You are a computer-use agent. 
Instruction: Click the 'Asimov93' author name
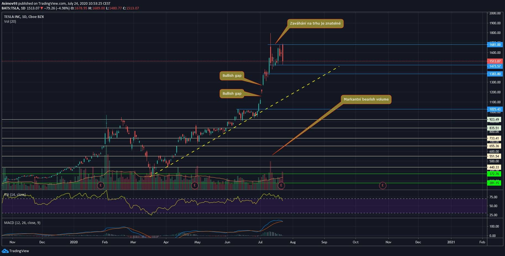10,4
